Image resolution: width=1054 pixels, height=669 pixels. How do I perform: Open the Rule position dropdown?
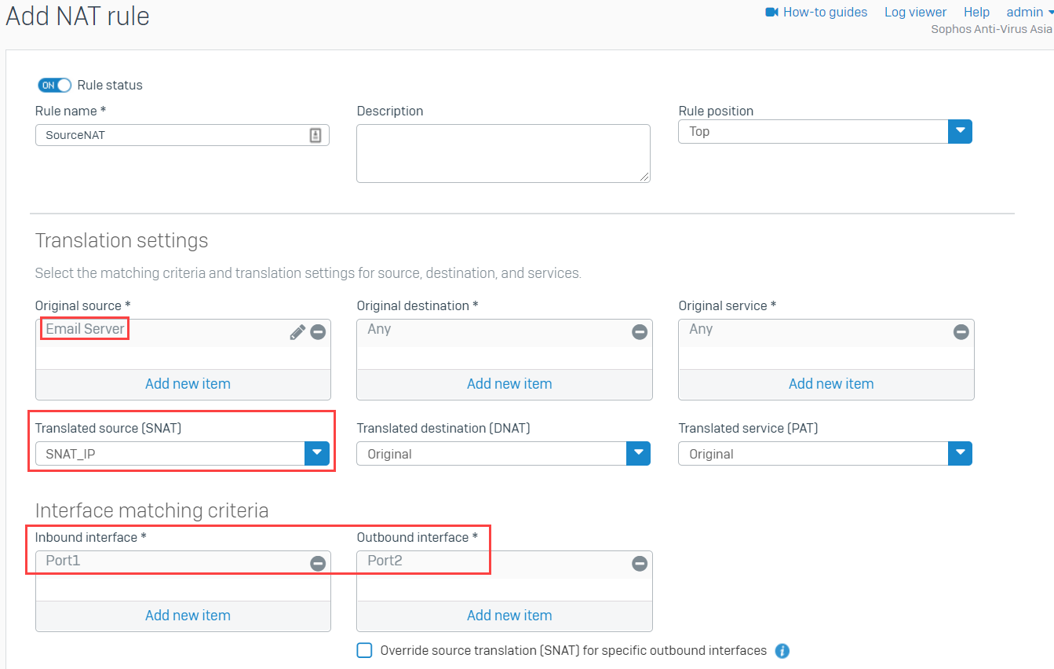960,131
